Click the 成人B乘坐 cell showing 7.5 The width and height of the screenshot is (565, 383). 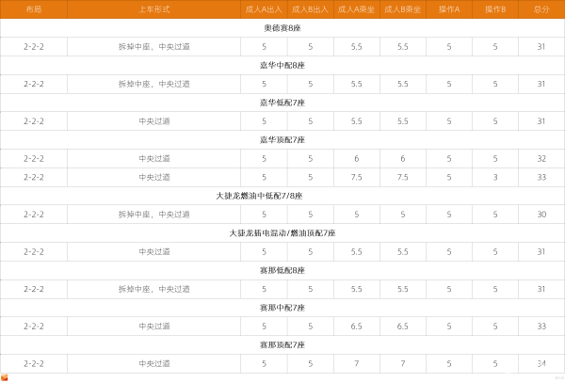[402, 177]
